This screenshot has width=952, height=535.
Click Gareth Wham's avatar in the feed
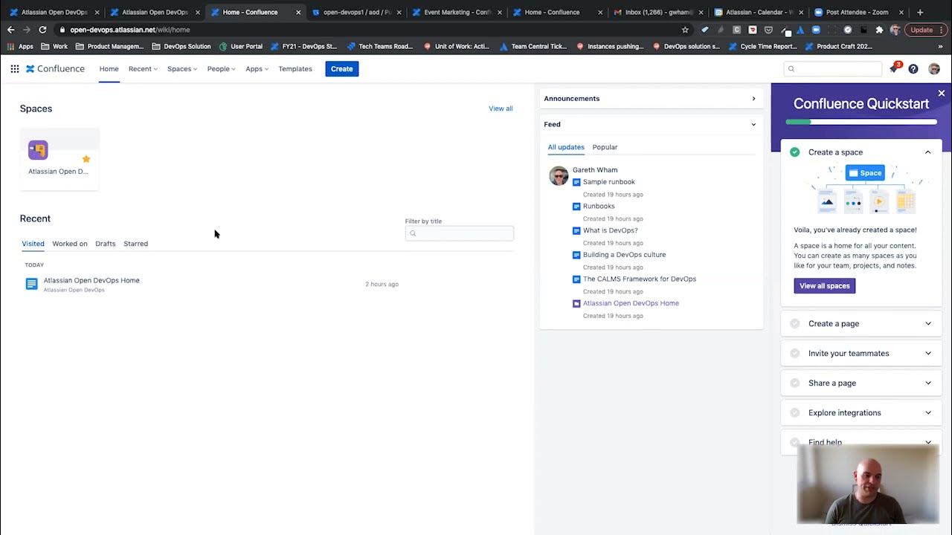(559, 175)
